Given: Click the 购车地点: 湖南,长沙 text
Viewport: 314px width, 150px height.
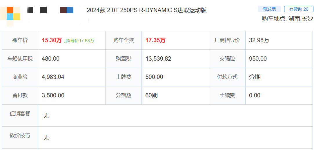Looking at the screenshot, I should pyautogui.click(x=287, y=19).
